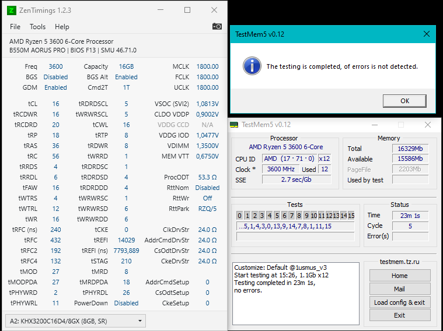Click the VSOC (SVI2) value 1,0813V
Image resolution: width=443 pixels, height=331 pixels.
(207, 104)
